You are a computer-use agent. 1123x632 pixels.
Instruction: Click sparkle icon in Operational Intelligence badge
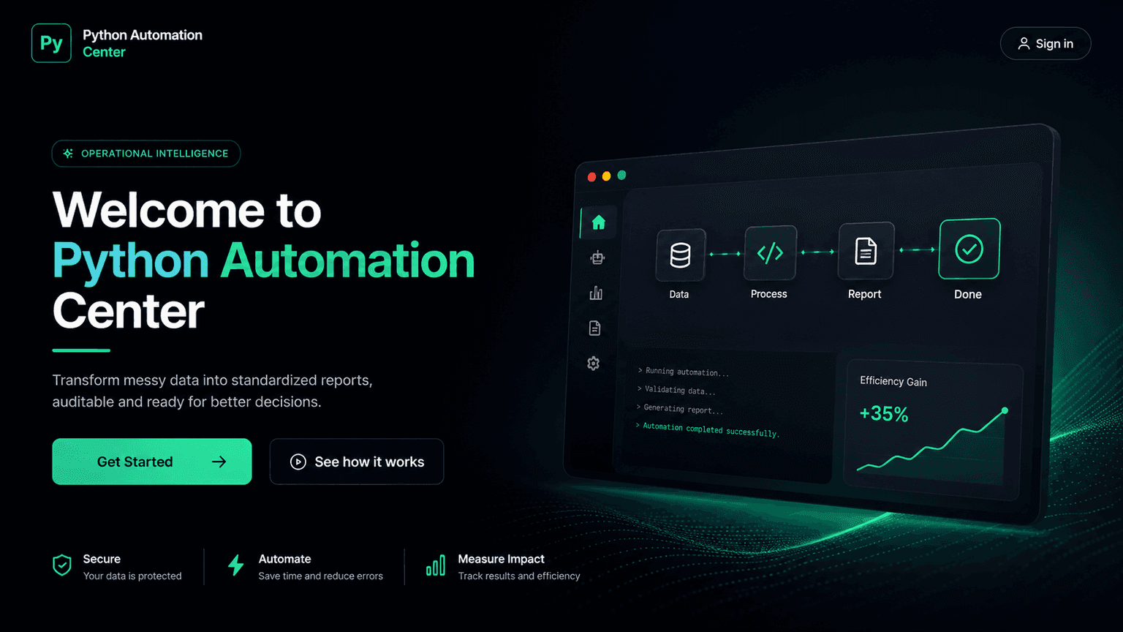click(68, 154)
